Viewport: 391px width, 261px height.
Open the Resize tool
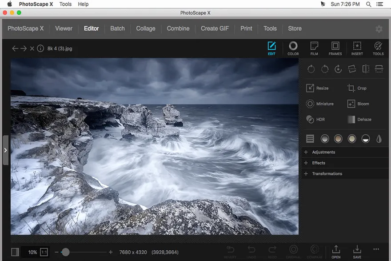click(318, 88)
